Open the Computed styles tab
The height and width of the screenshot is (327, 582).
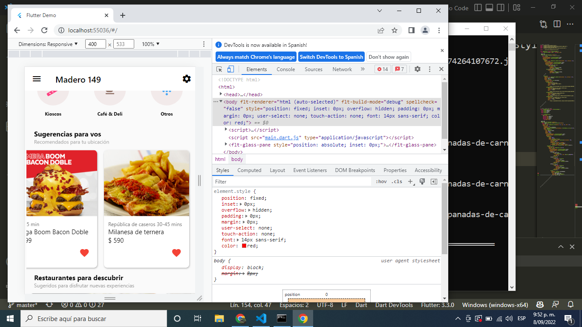tap(249, 170)
